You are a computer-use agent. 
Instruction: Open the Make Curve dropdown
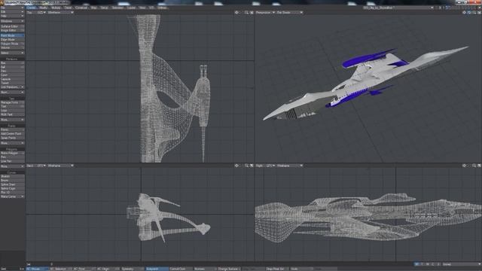pyautogui.click(x=12, y=196)
